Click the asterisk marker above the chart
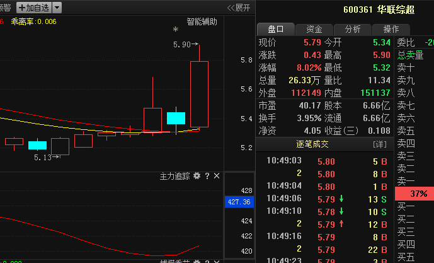Screen dimensions: 434x263 click(x=176, y=29)
